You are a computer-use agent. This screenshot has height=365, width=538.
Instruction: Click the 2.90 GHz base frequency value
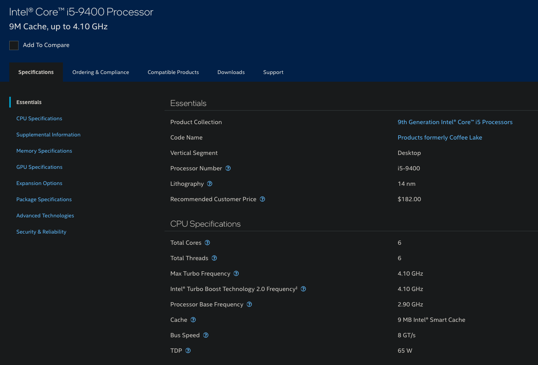click(411, 304)
